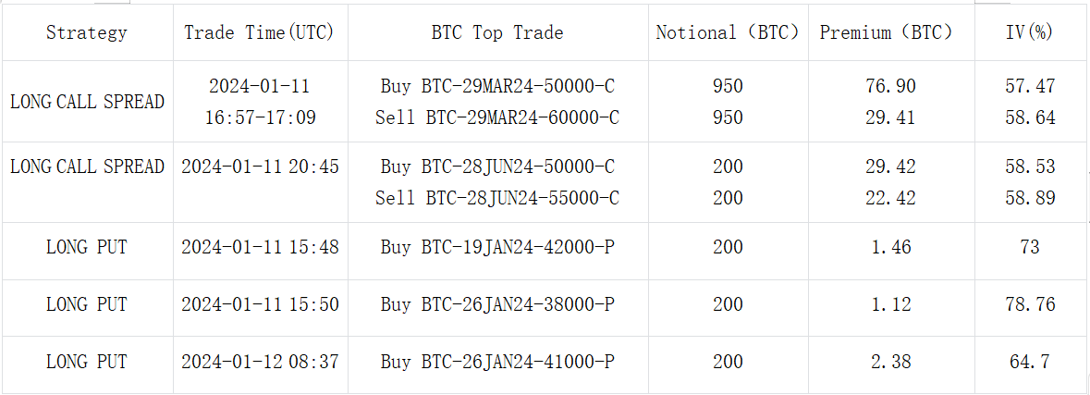Viewport: 1090px width, 395px height.
Task: Select the 2024-01-12 08:37 trade time
Action: tap(260, 362)
